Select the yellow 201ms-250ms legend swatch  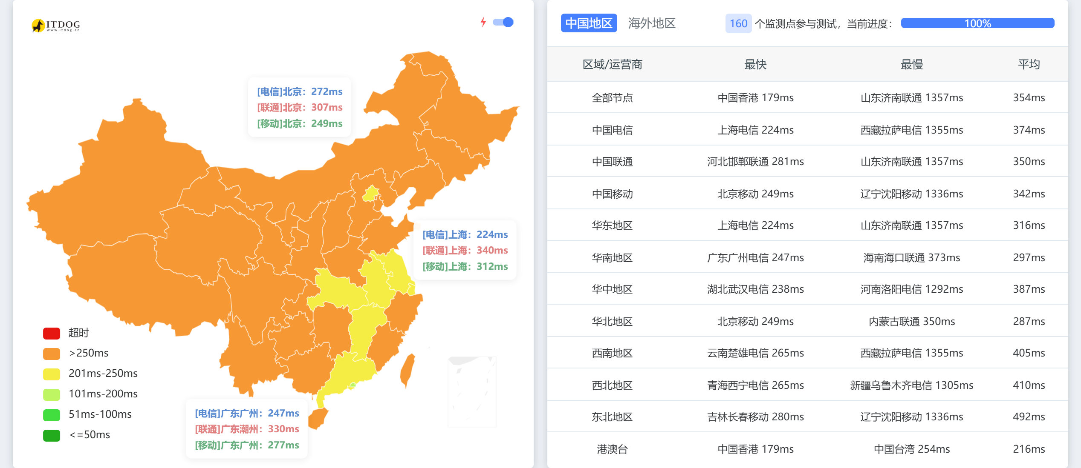(x=52, y=374)
